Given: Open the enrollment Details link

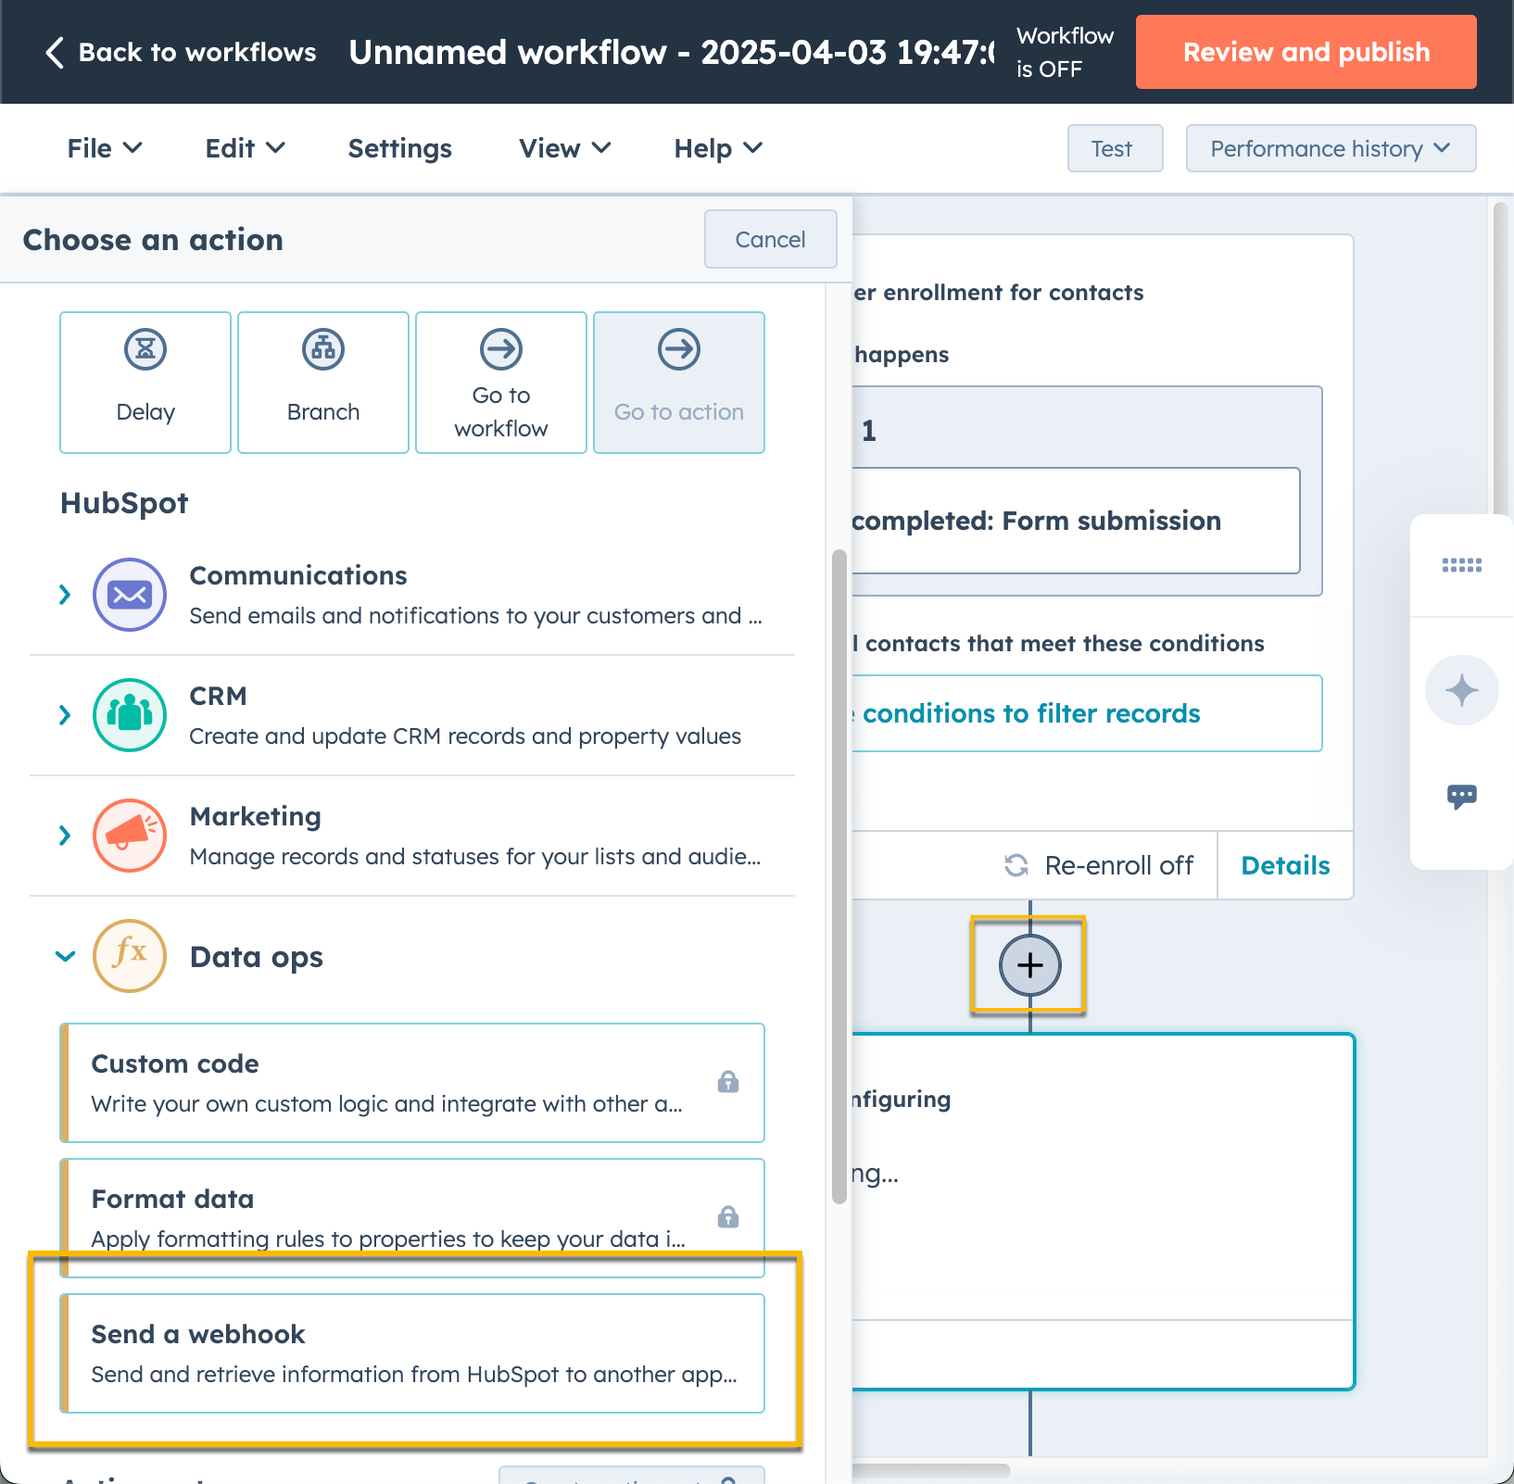Looking at the screenshot, I should click(1285, 865).
